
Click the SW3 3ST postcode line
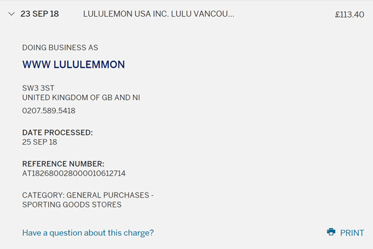(x=38, y=88)
